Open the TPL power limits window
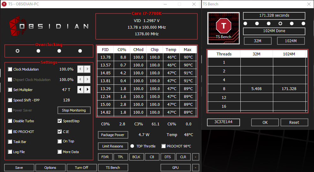The height and width of the screenshot is (172, 314). coord(121,157)
